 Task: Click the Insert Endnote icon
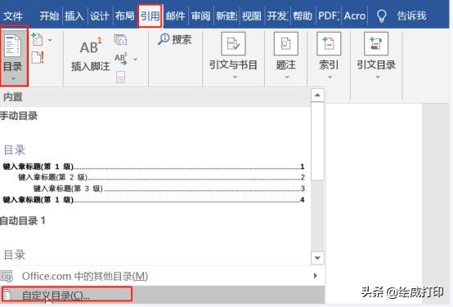(x=120, y=39)
